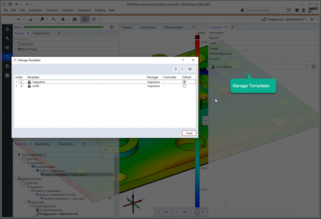Click the save template icon beside User-defined
This screenshot has width=321, height=219.
point(314,67)
